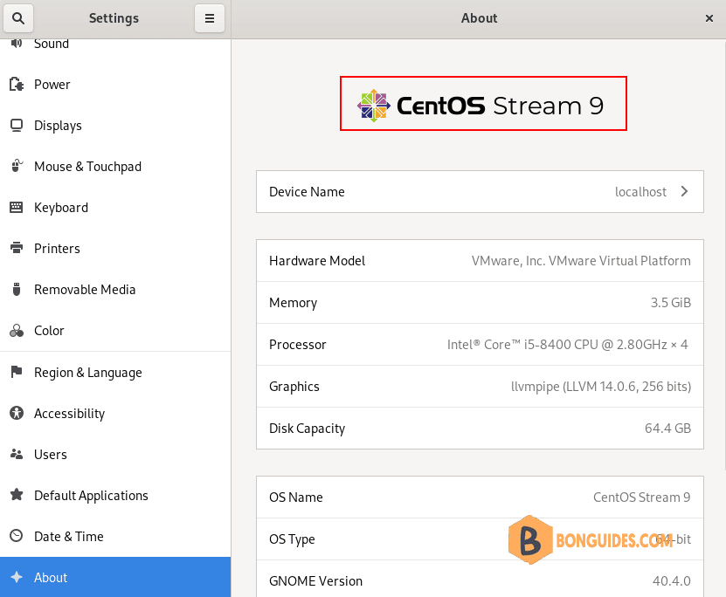Screen dimensions: 726x597
Task: Click the Graphics label
Action: (294, 387)
